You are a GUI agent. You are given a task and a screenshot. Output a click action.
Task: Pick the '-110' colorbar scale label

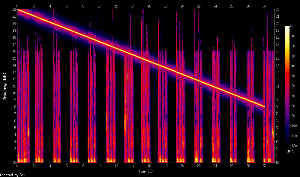tap(293, 136)
